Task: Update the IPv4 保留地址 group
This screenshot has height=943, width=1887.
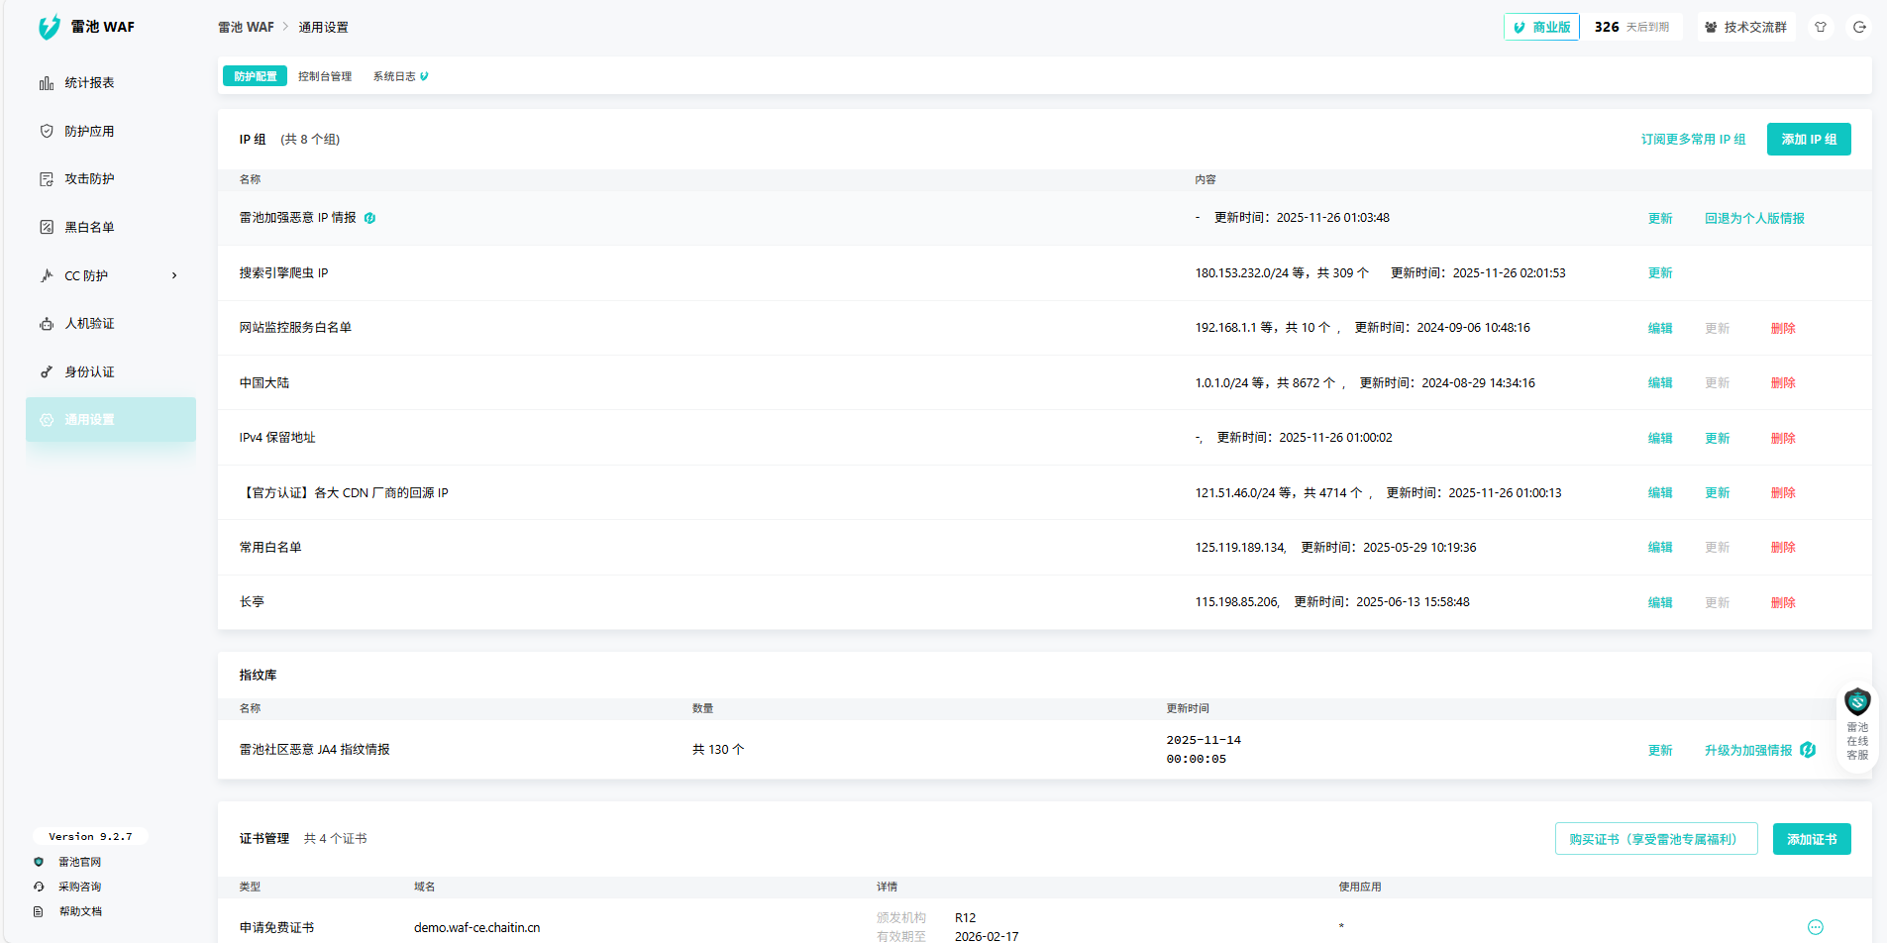Action: click(x=1718, y=439)
